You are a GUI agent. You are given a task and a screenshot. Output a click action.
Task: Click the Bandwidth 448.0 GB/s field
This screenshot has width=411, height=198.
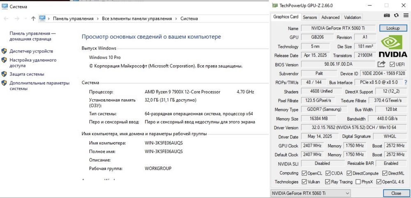(387, 118)
